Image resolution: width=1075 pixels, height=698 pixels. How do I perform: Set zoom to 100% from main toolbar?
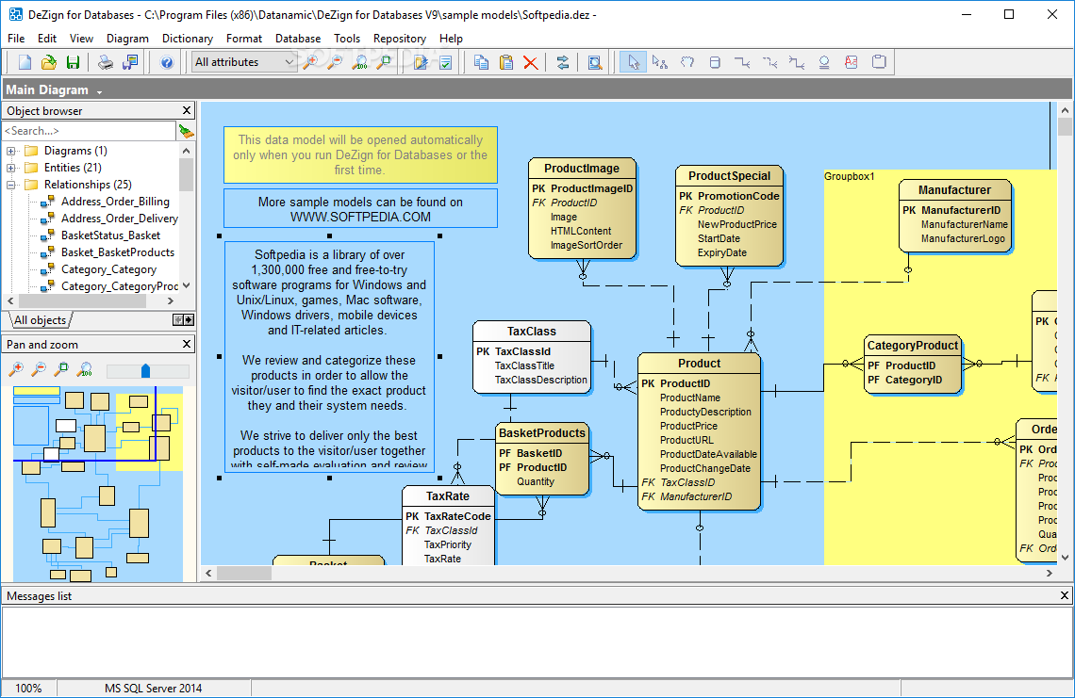359,62
